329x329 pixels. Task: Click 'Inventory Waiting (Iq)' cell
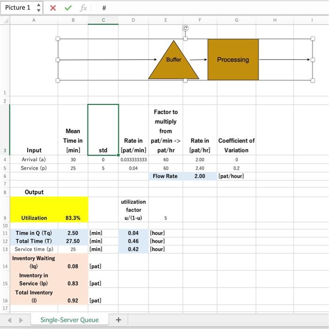coord(34,262)
